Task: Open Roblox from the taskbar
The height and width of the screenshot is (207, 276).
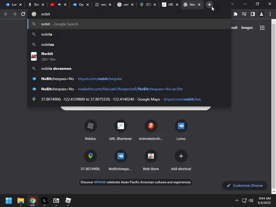Action: 68,201
